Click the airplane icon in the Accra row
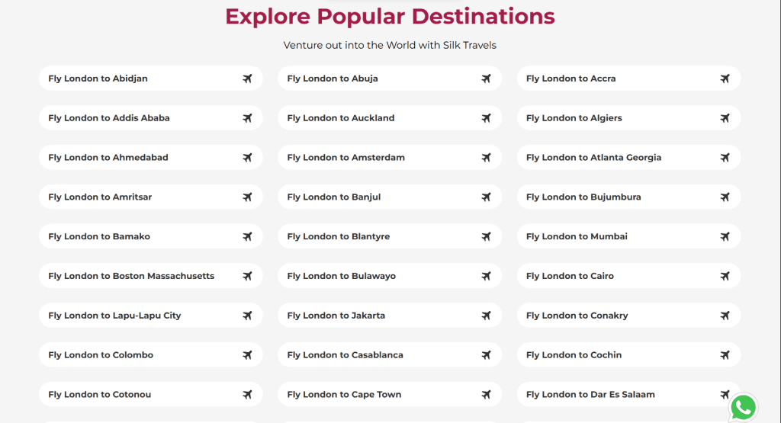Image resolution: width=781 pixels, height=423 pixels. 725,79
